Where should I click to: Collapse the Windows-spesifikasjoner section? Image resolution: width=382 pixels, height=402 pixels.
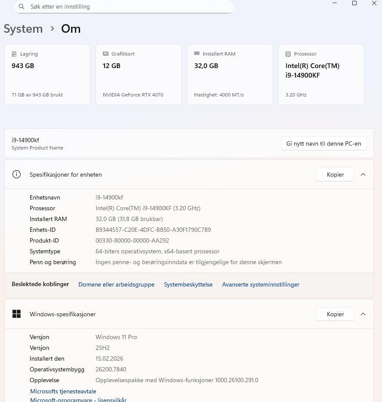(363, 314)
